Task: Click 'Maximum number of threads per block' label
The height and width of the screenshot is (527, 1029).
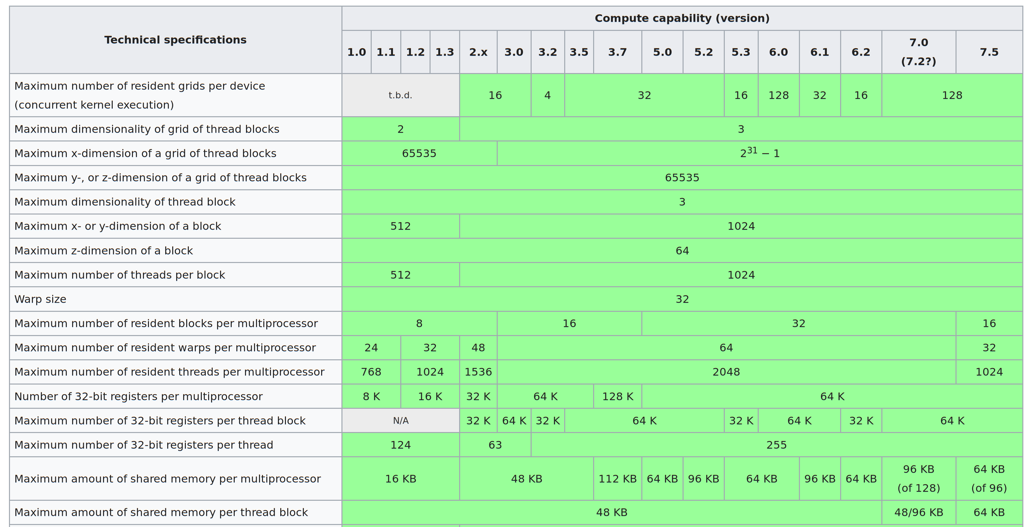Action: click(x=120, y=275)
